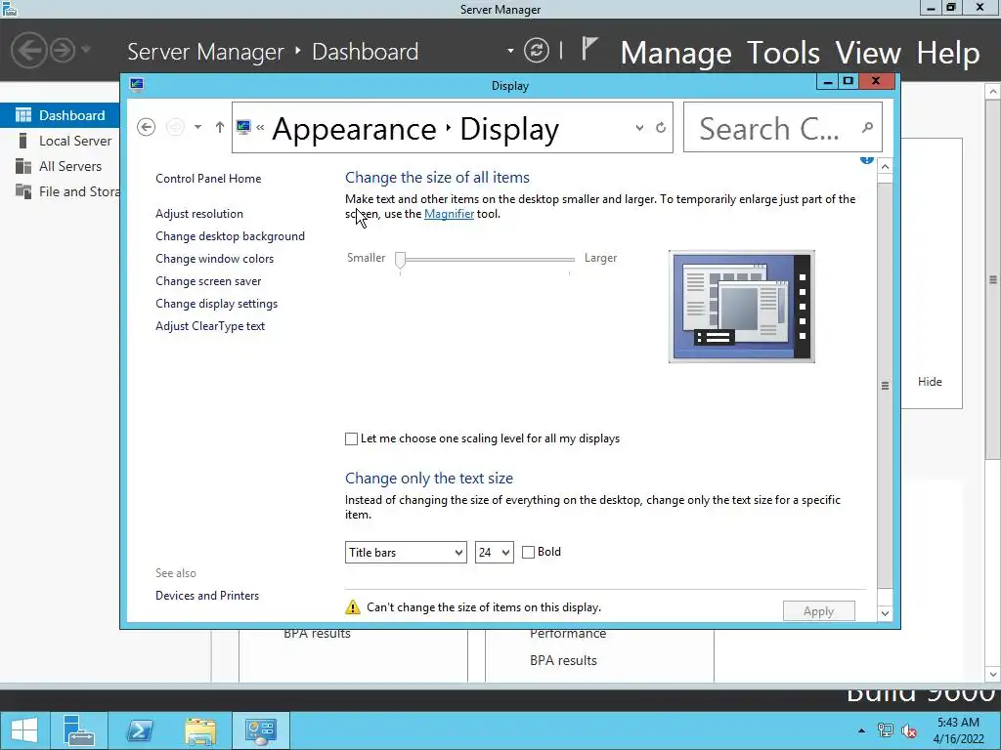Click the Apply button
Screen dimensions: 1001x750
point(818,611)
